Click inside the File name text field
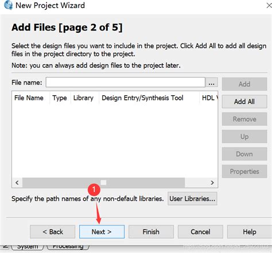The width and height of the screenshot is (272, 253). (x=126, y=83)
